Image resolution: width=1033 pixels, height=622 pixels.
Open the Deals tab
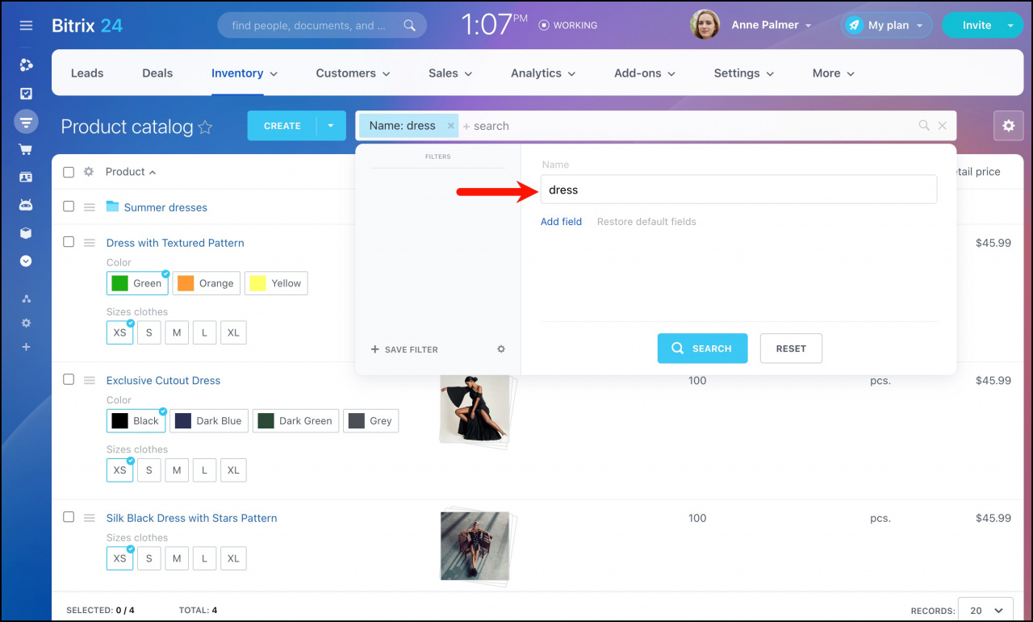(x=157, y=73)
